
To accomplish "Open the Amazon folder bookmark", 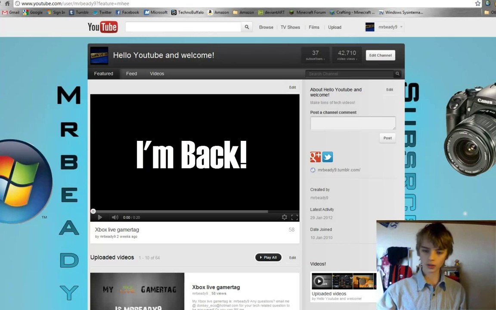I will click(243, 12).
